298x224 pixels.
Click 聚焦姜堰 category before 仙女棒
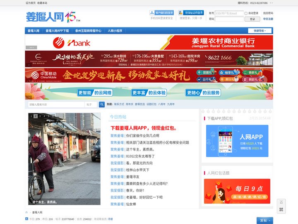click(x=117, y=204)
